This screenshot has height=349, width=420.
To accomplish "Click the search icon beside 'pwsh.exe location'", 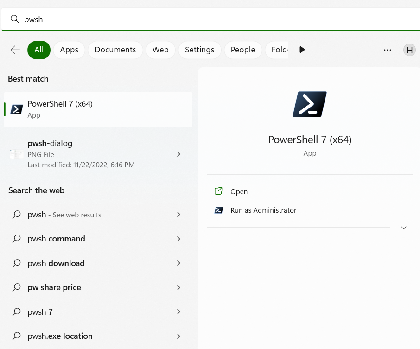I will click(17, 336).
